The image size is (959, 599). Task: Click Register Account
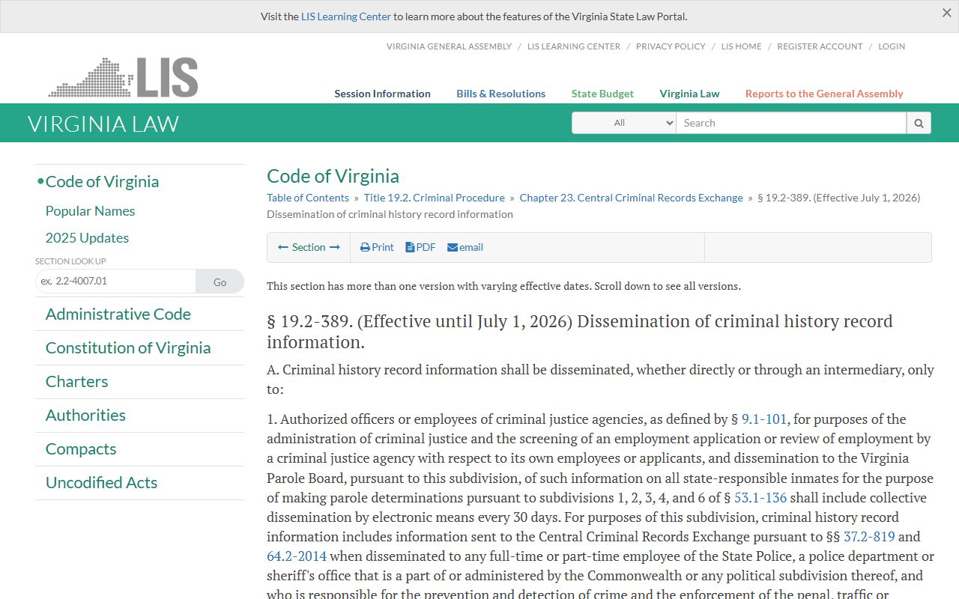pyautogui.click(x=820, y=46)
